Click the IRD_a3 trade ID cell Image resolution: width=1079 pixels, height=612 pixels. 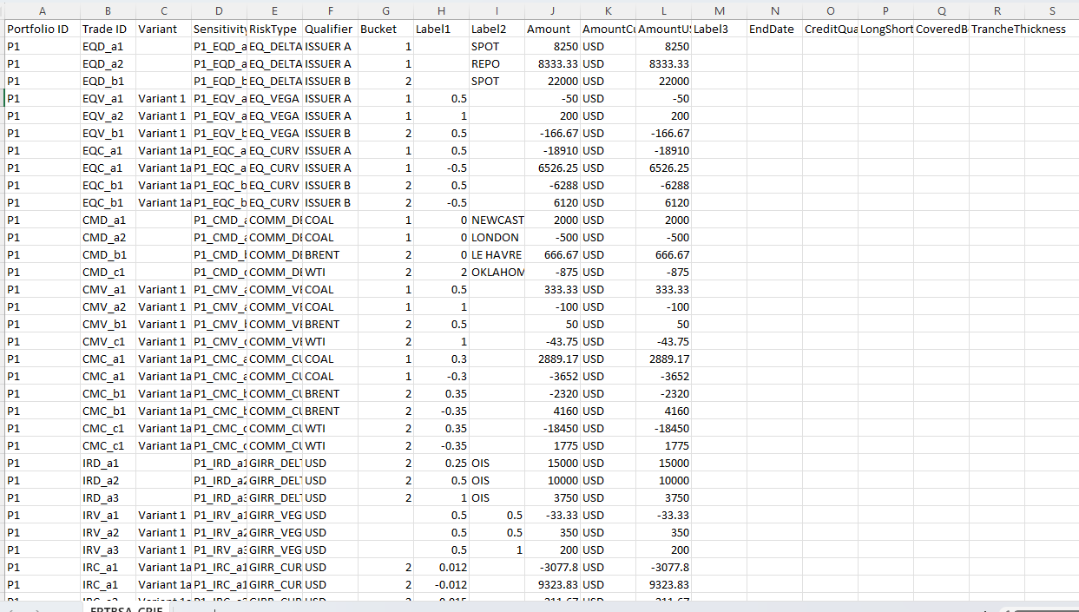click(103, 497)
